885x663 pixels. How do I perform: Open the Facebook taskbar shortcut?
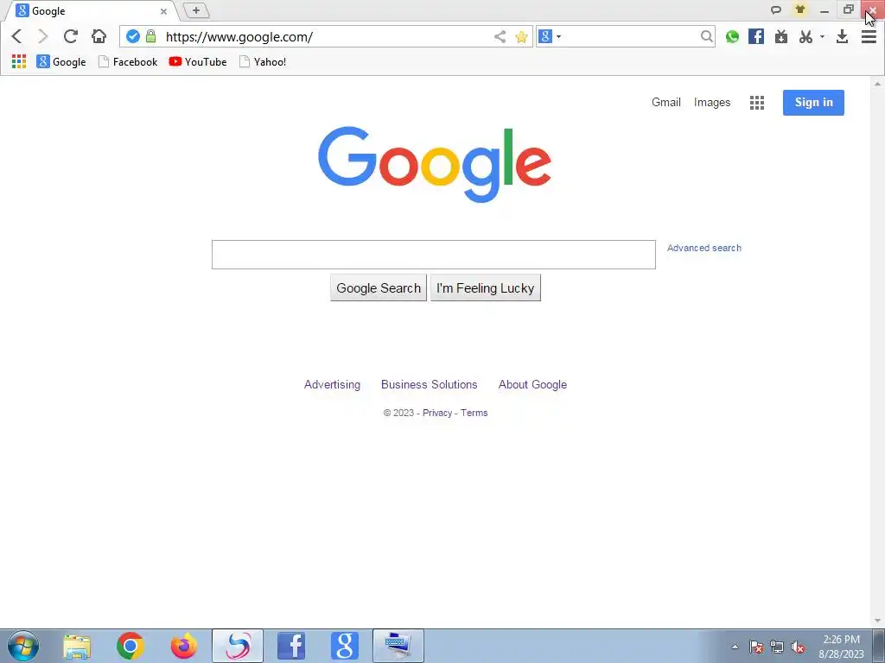point(291,646)
